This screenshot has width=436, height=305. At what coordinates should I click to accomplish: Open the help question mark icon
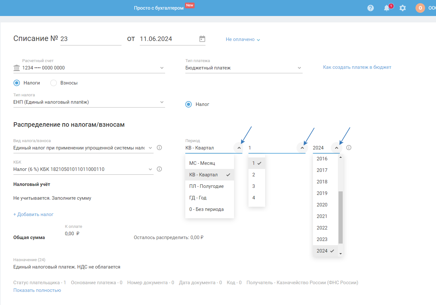[x=371, y=8]
